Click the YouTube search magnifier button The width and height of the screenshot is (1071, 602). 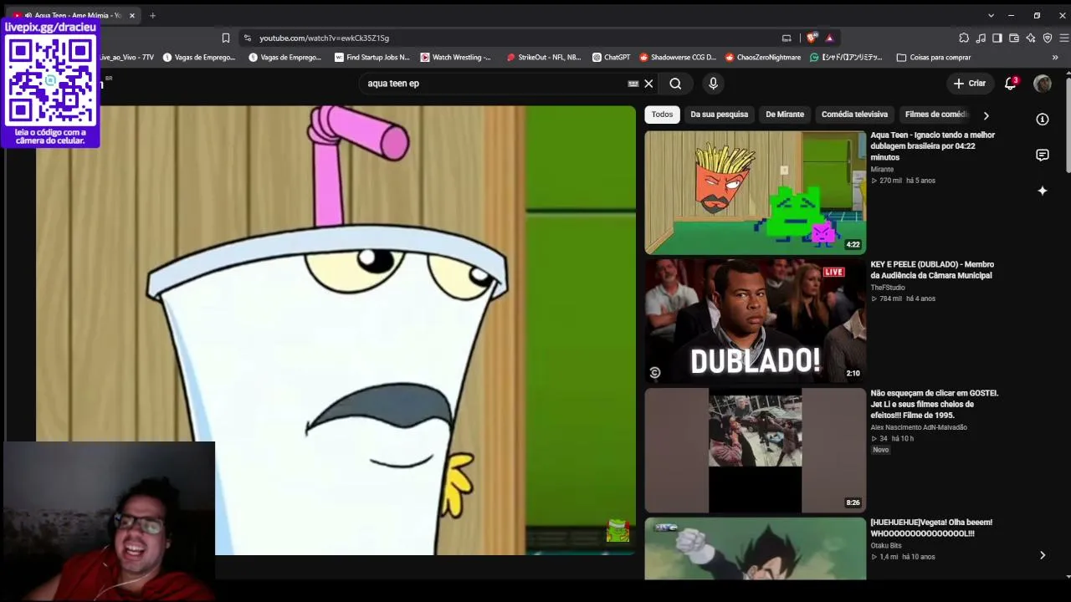[675, 84]
